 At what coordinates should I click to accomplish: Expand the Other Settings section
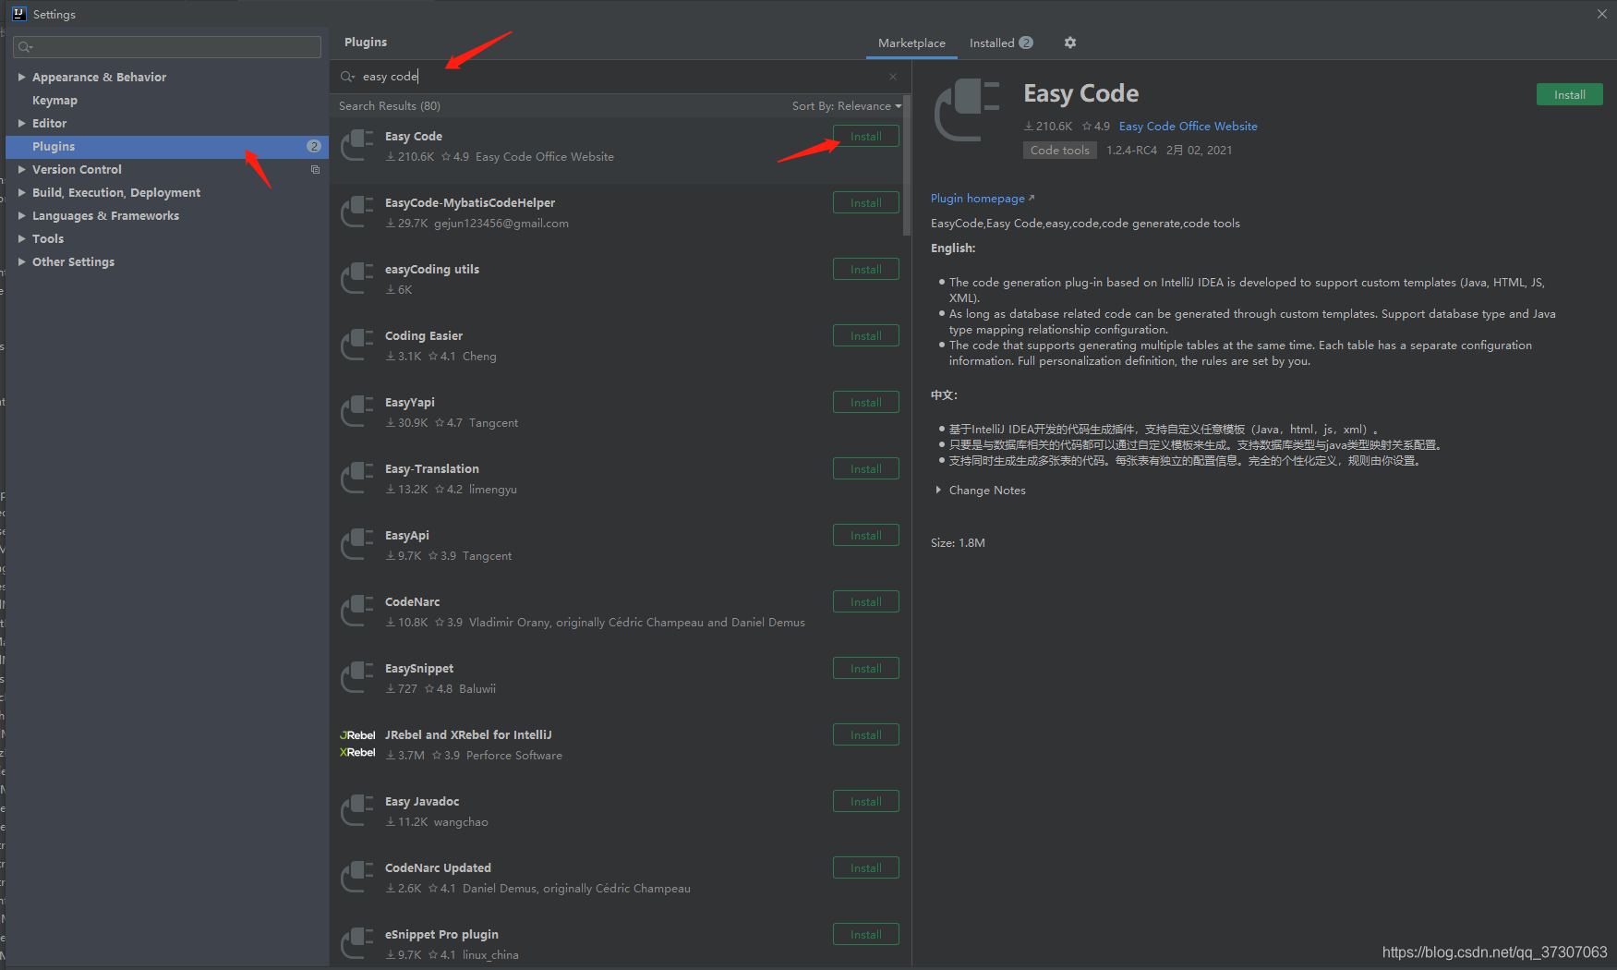pos(22,261)
